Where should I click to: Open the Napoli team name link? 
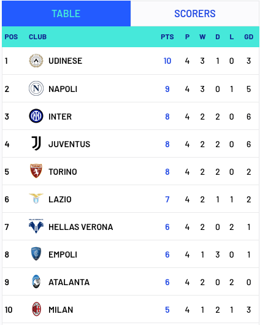pyautogui.click(x=63, y=89)
